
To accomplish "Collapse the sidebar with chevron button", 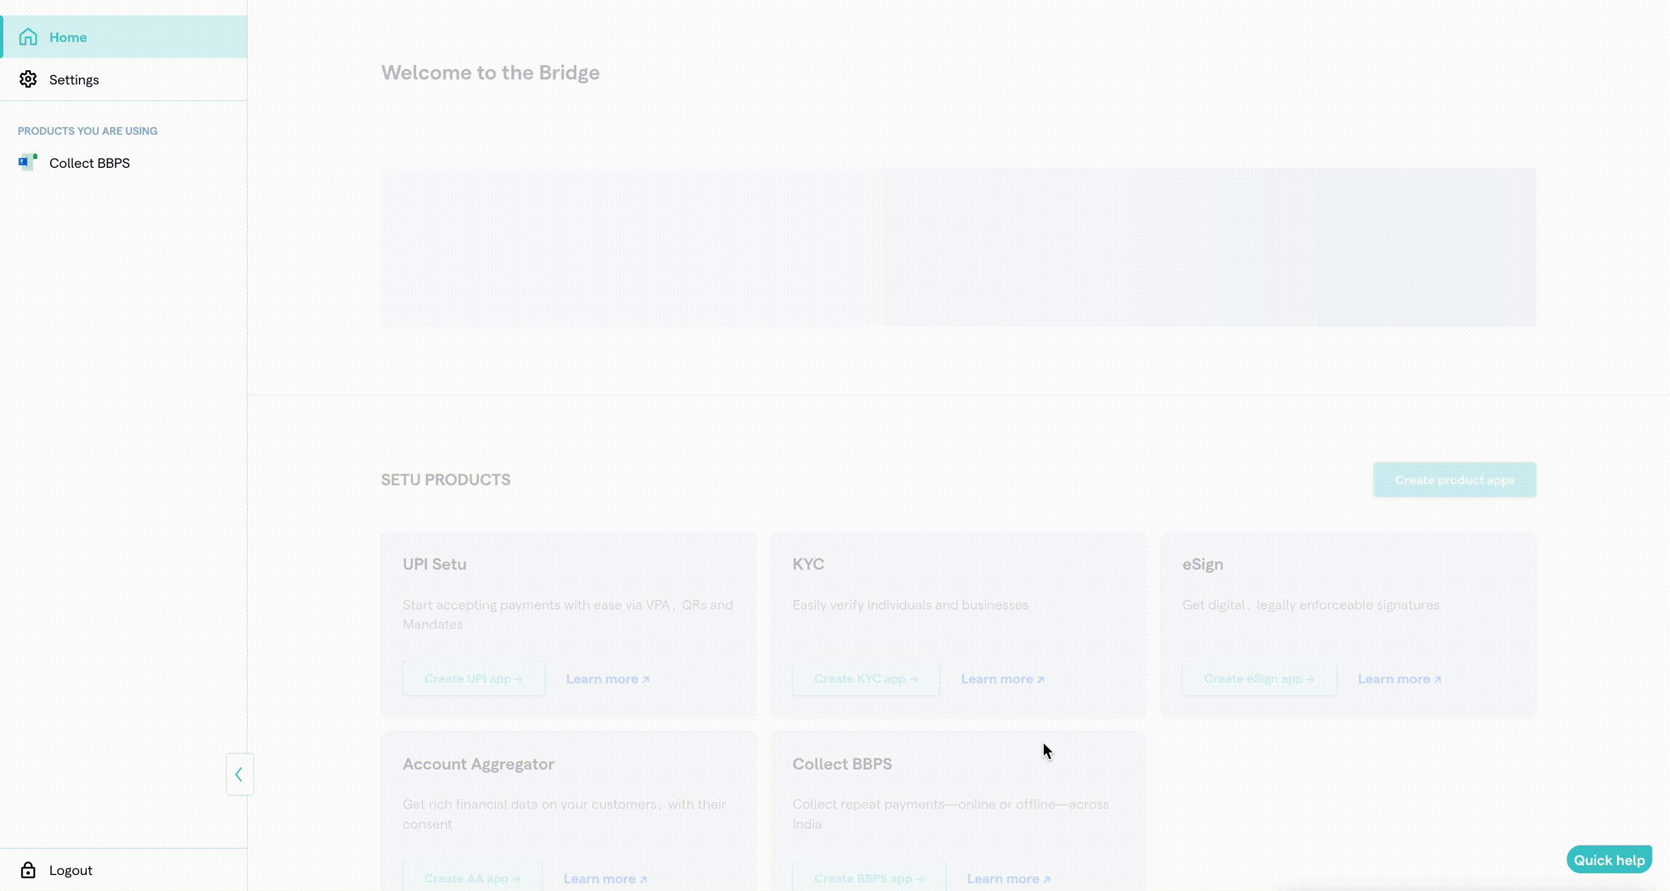I will tap(239, 774).
